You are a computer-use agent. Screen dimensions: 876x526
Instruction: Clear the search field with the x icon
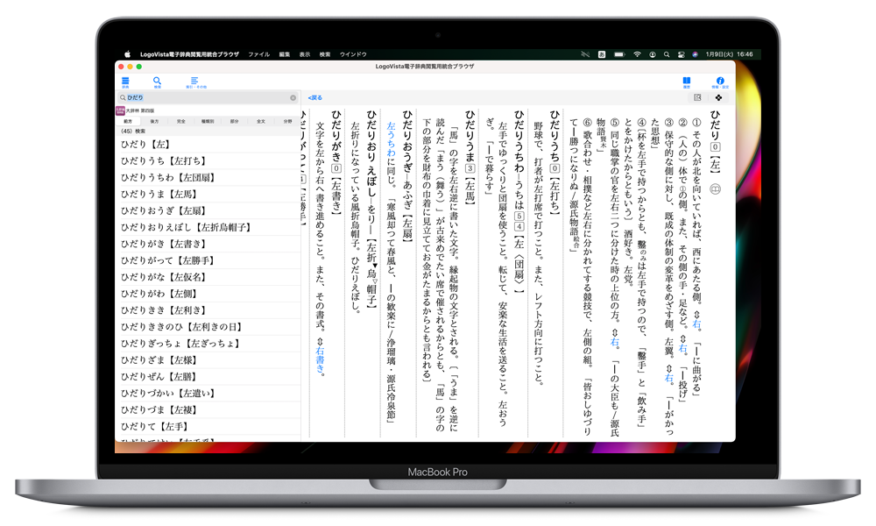(x=293, y=97)
